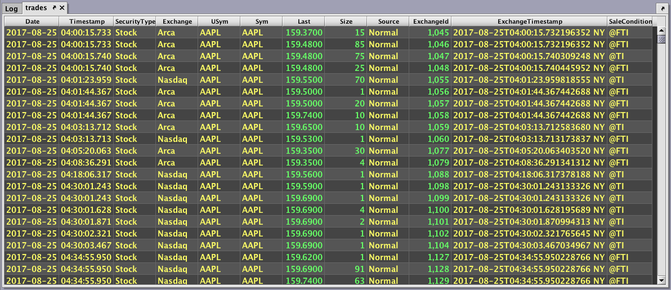
Task: Click the ExchangeId column header
Action: pyautogui.click(x=430, y=21)
